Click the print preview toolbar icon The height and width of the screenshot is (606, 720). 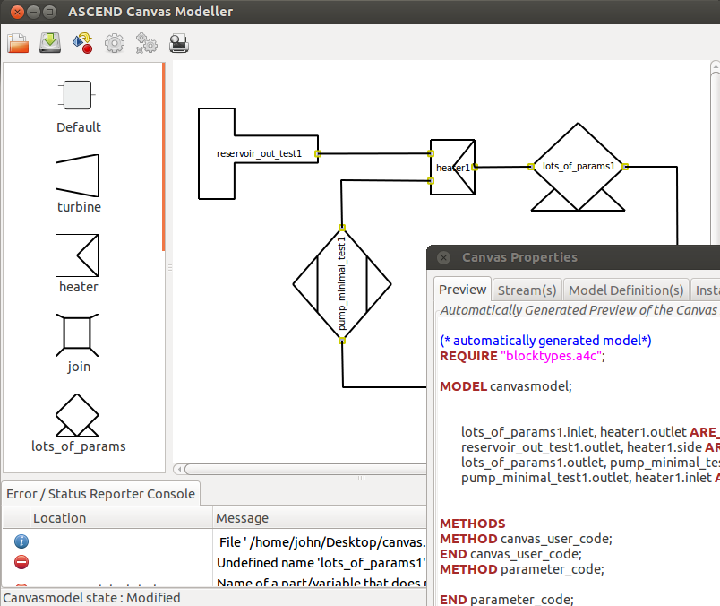tap(178, 42)
